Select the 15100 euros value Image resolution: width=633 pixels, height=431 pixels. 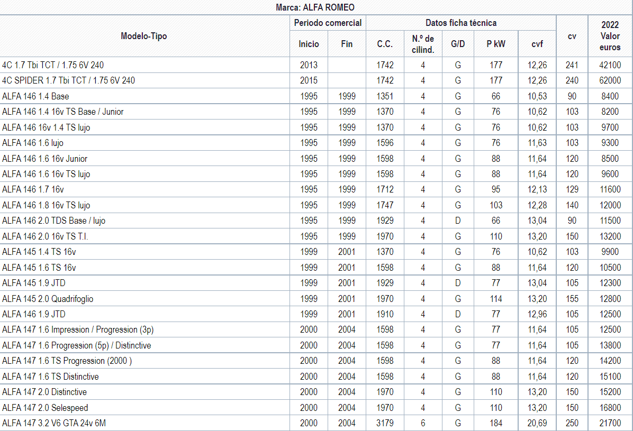coord(610,377)
